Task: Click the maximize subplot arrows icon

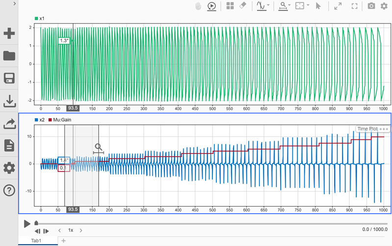Action: pyautogui.click(x=338, y=6)
